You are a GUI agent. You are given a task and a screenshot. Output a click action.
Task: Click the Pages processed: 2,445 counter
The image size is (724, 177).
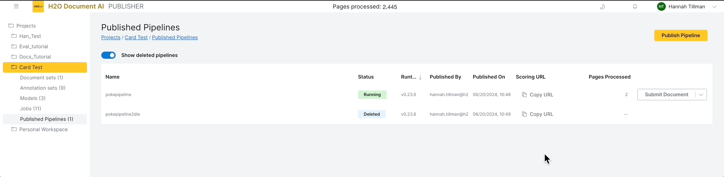[365, 7]
